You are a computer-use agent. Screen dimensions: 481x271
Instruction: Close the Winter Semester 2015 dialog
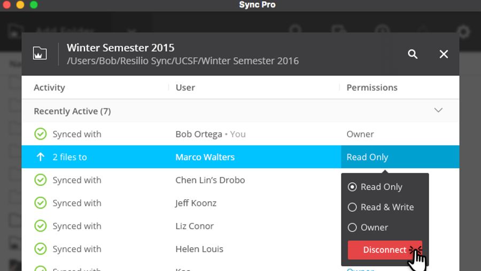tap(444, 54)
